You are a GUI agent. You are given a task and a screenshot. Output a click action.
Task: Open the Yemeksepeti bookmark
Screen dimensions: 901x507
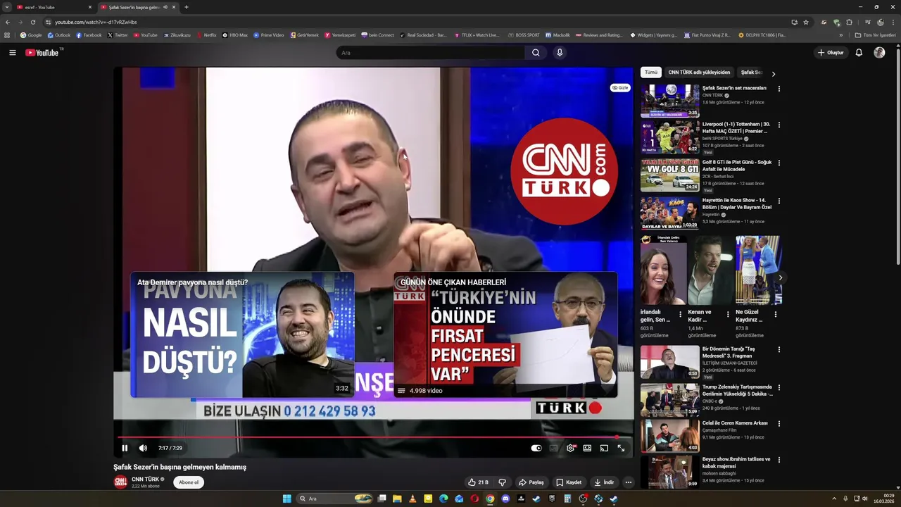(x=340, y=35)
